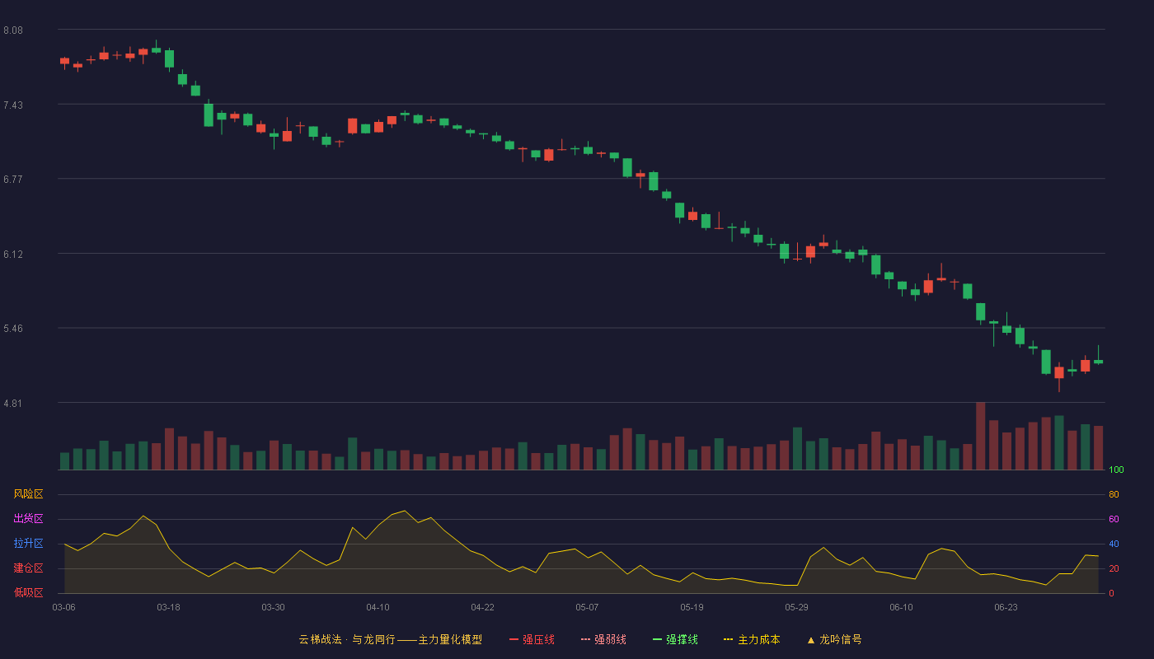Click the 5.46 price axis label

pyautogui.click(x=13, y=329)
